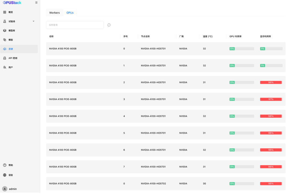Click index number 3 cell

[124, 99]
